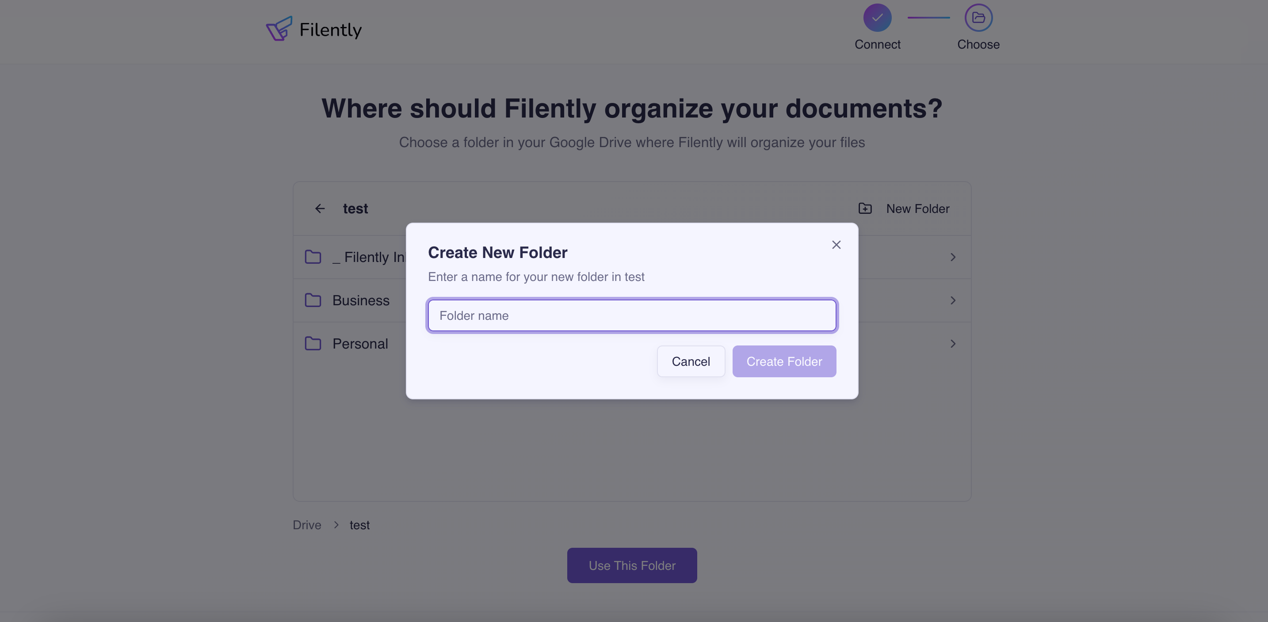Click the Filently bird logo icon

tap(279, 29)
